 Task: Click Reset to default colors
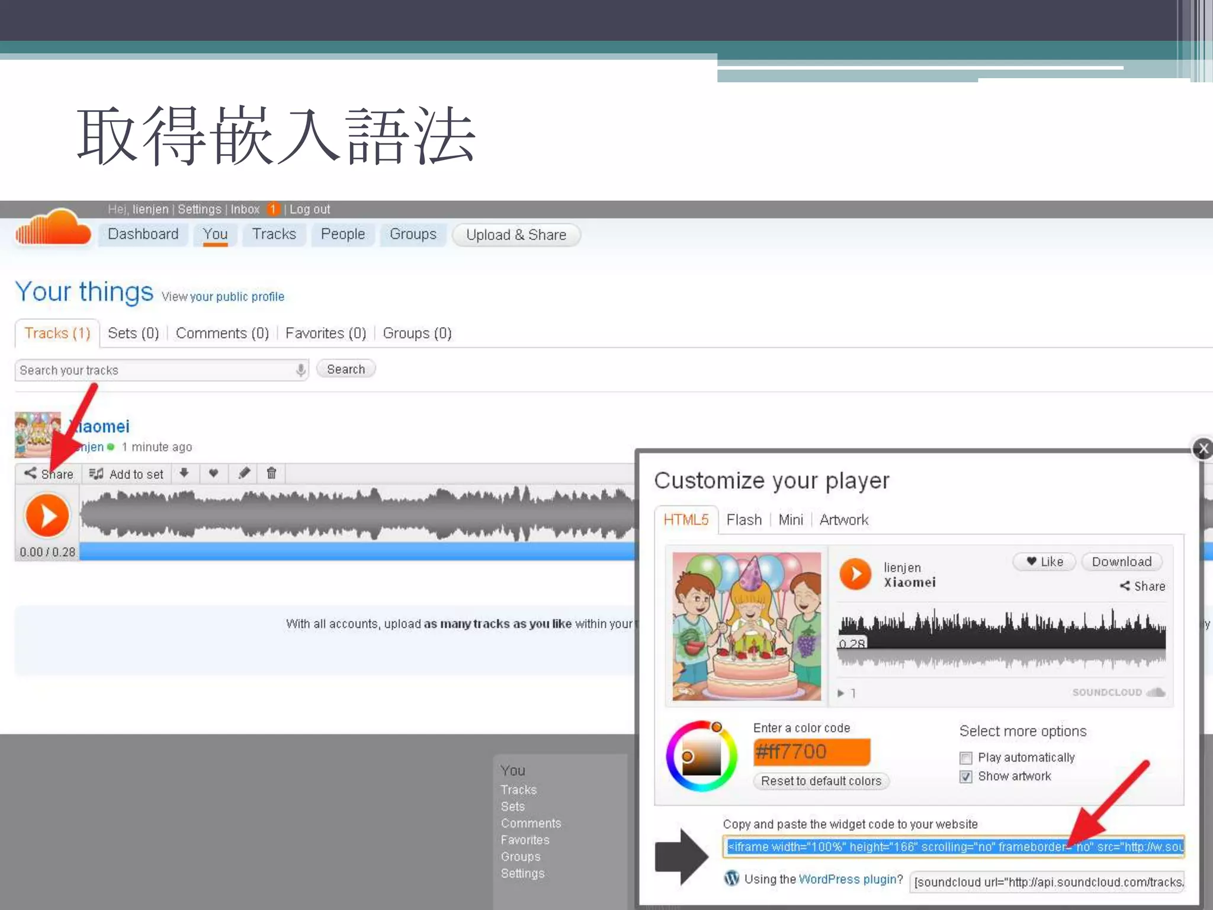pyautogui.click(x=821, y=781)
